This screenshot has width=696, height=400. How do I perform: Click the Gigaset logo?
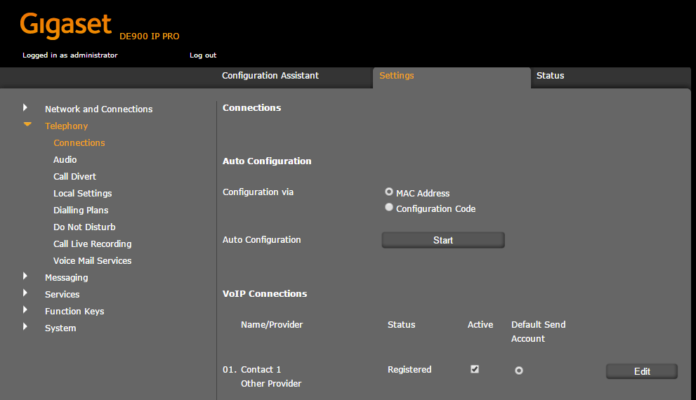pos(66,25)
